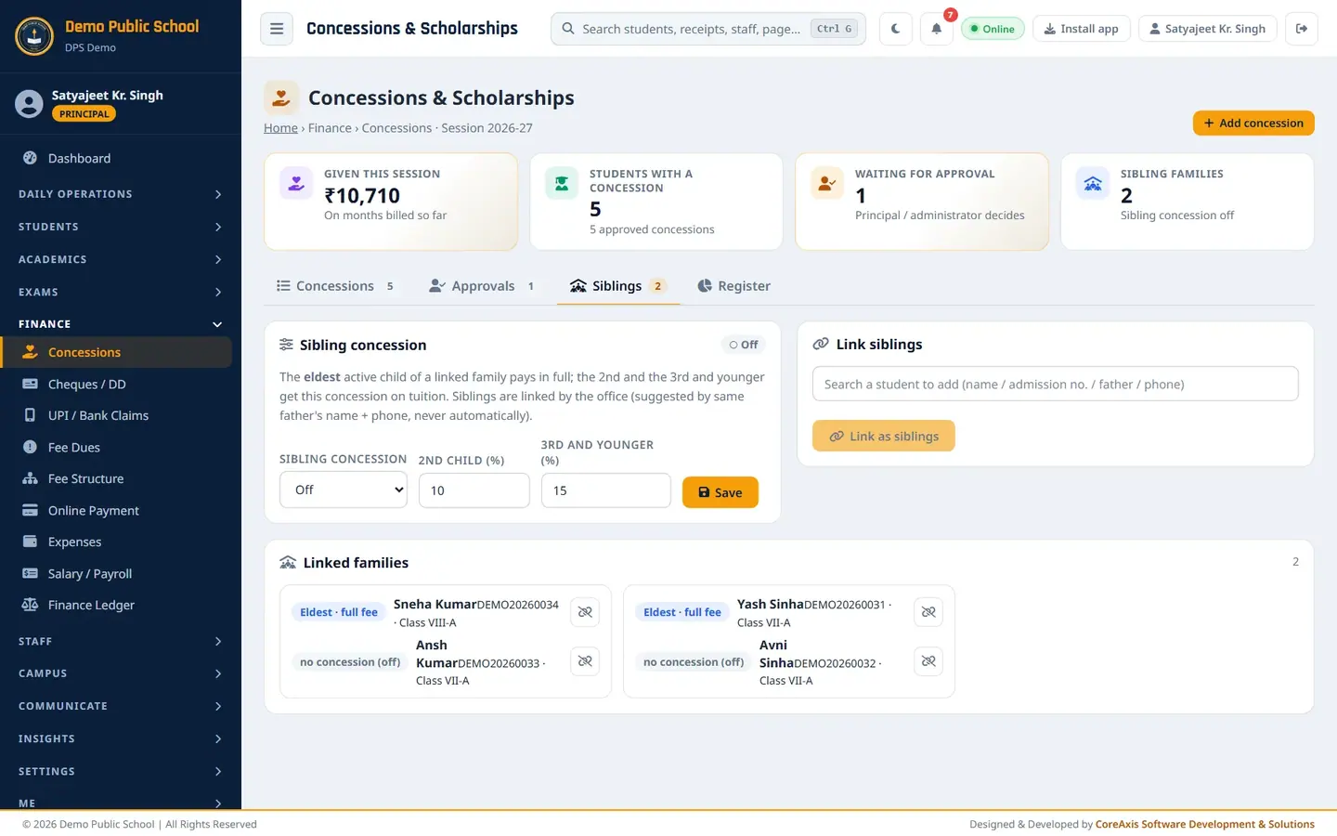The height and width of the screenshot is (836, 1337).
Task: Follow the Home breadcrumb link
Action: pos(280,128)
